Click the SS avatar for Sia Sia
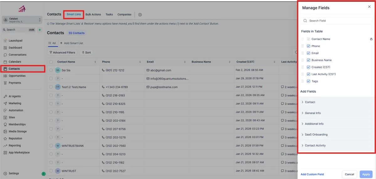This screenshot has height=179, width=376. coord(58,70)
